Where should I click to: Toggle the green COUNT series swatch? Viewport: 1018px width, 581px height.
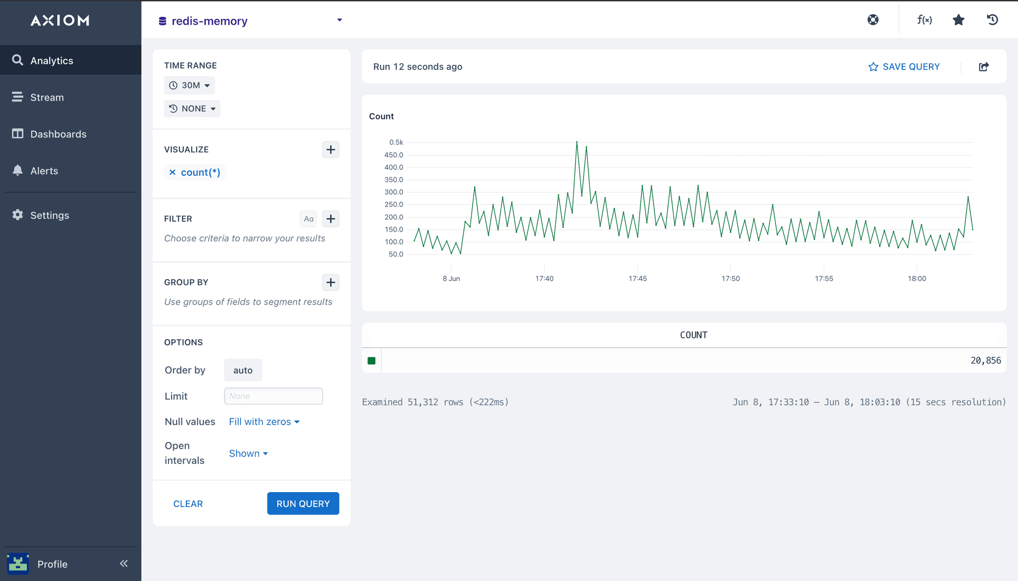(371, 361)
